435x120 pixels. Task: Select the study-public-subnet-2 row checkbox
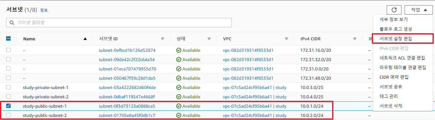8,115
